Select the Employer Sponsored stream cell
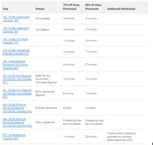153x145 pixels. [46, 108]
